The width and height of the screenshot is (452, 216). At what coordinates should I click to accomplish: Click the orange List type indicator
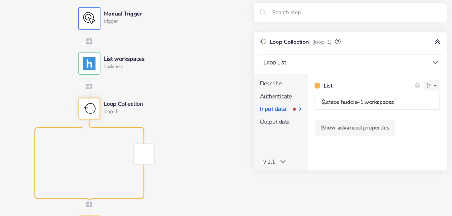point(317,85)
